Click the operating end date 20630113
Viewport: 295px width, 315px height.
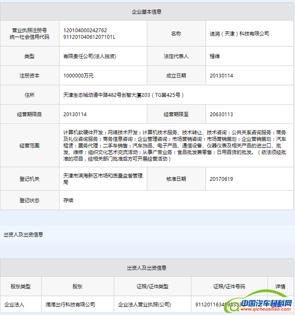pos(221,114)
